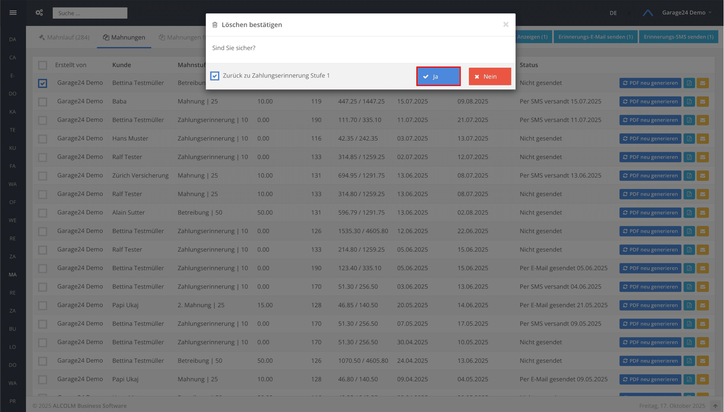This screenshot has height=412, width=724.
Task: Open the Garage24 Demo user dropdown
Action: tap(686, 12)
